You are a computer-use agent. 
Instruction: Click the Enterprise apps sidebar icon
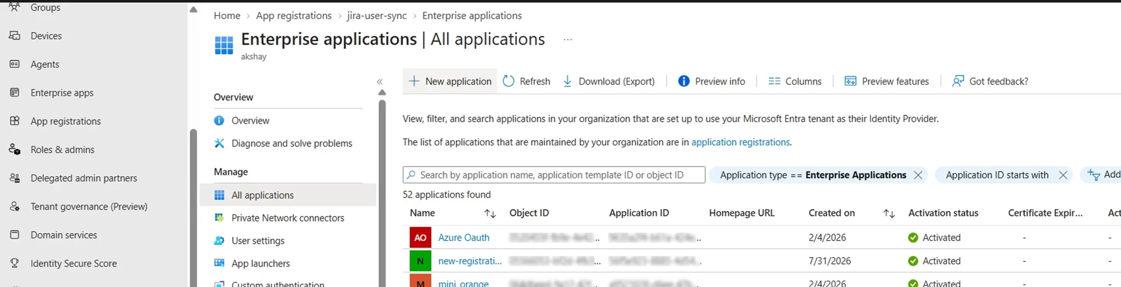pos(14,93)
